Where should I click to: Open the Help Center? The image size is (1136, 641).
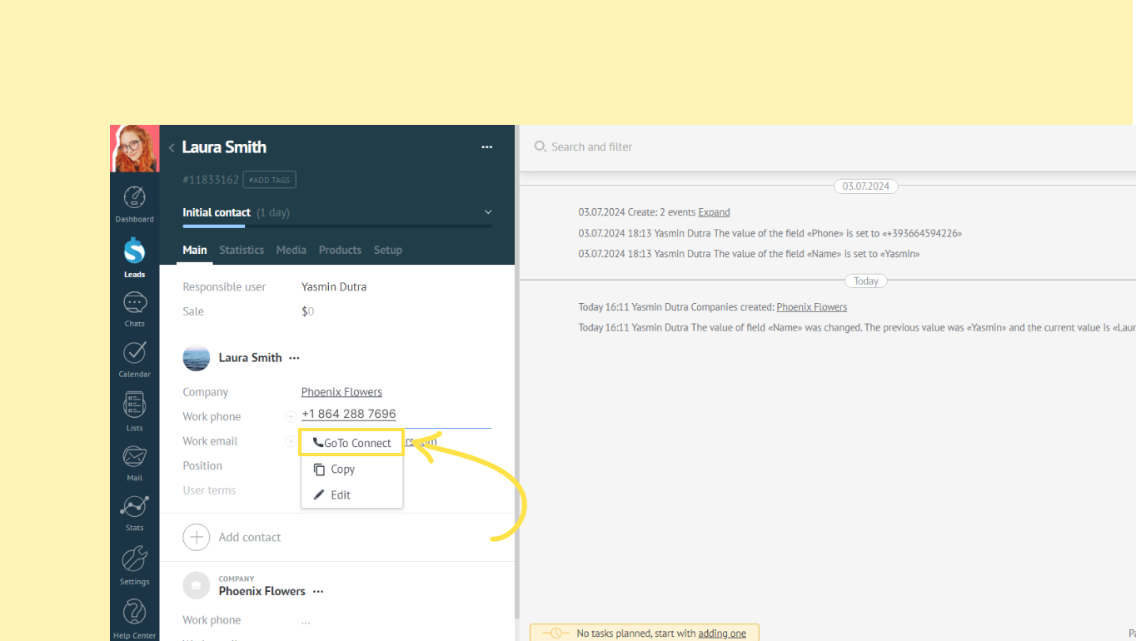pos(134,619)
